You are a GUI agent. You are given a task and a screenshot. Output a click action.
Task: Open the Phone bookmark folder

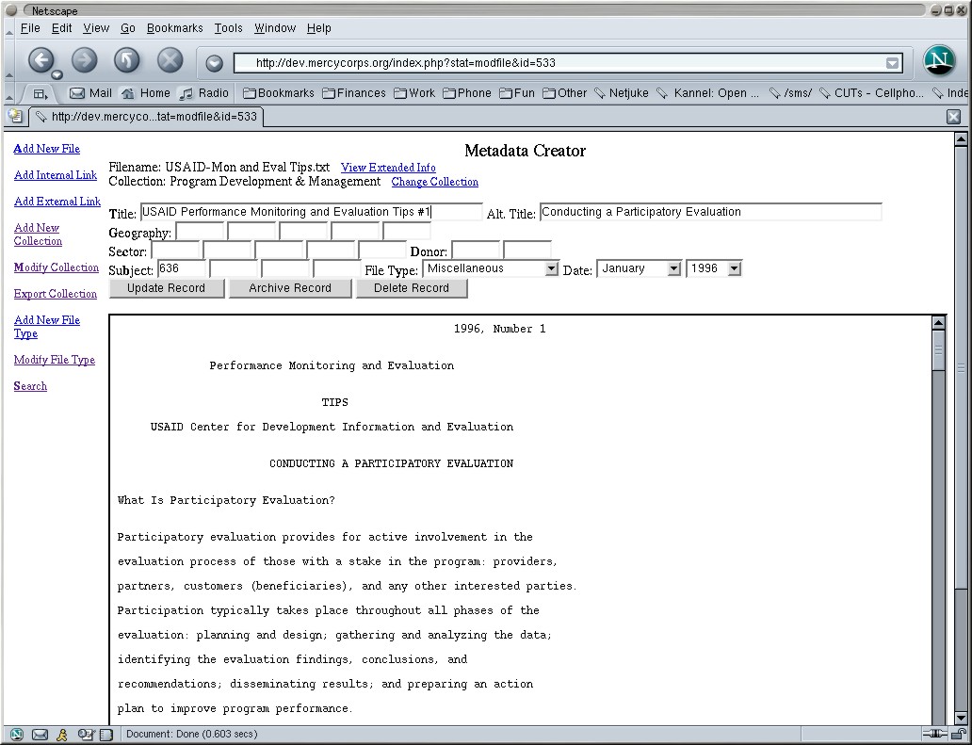tap(467, 93)
